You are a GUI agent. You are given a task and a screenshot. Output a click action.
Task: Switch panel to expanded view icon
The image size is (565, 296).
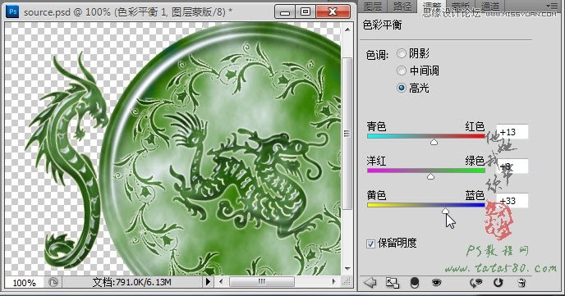pyautogui.click(x=393, y=283)
